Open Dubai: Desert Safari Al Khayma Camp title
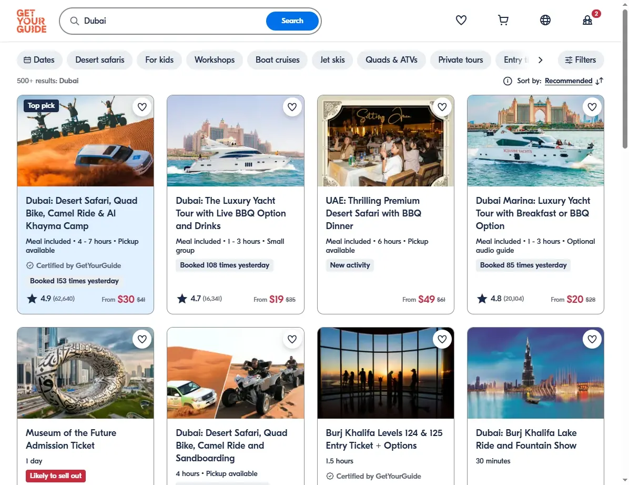Screen dimensions: 629x485 coord(82,213)
